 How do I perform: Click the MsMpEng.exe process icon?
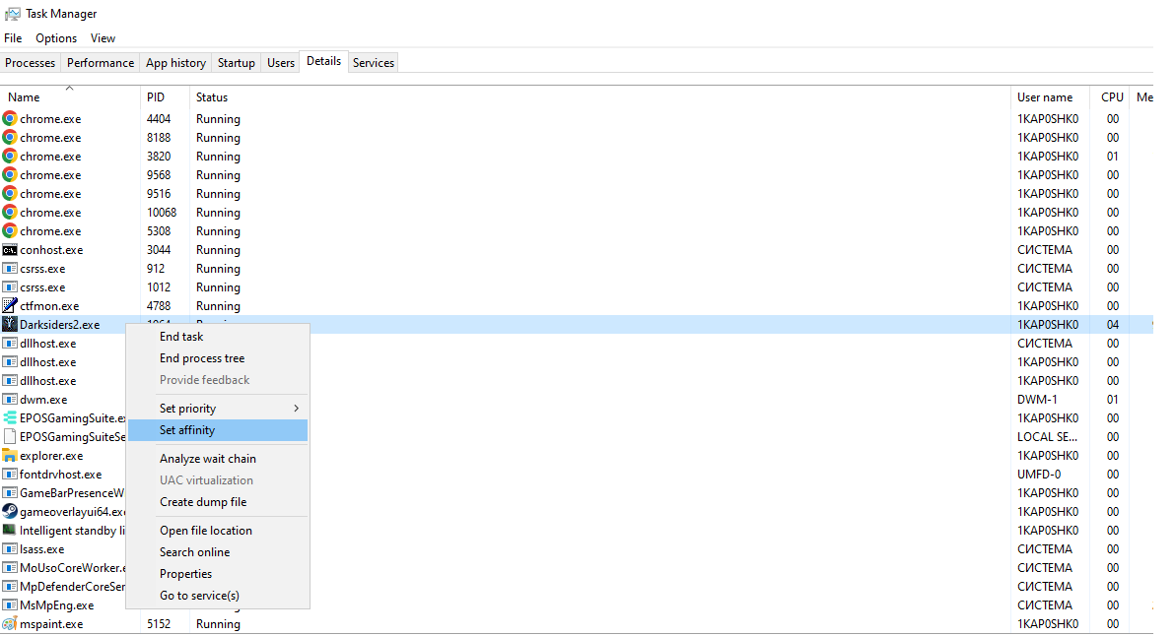pyautogui.click(x=10, y=604)
